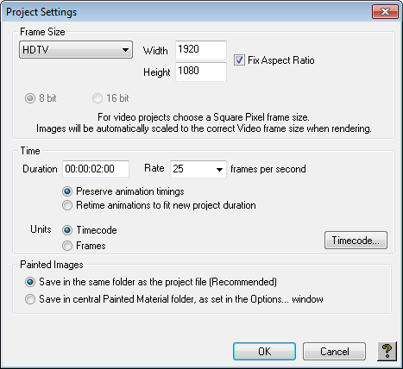The image size is (403, 369).
Task: Select the 16 bit radio option
Action: [98, 98]
